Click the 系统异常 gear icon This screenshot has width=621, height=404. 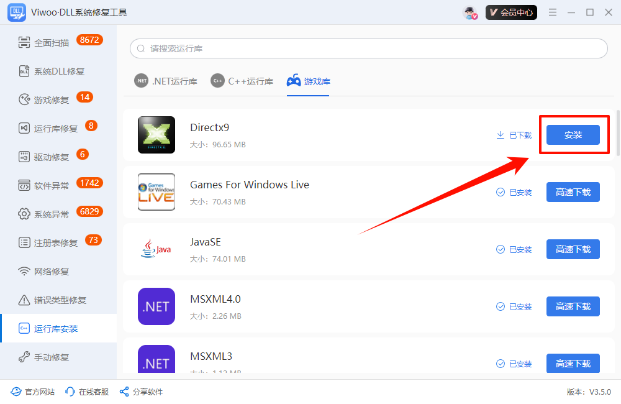click(x=24, y=214)
